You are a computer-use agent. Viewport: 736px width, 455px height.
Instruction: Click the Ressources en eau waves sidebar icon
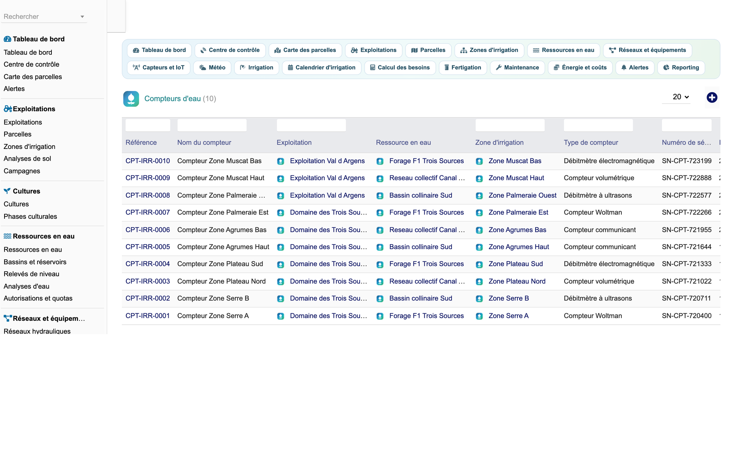tap(7, 236)
